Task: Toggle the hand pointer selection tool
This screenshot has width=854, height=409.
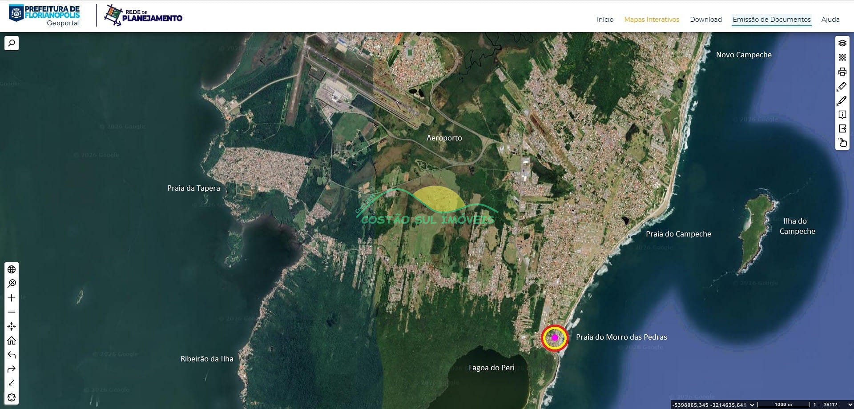Action: pyautogui.click(x=842, y=143)
